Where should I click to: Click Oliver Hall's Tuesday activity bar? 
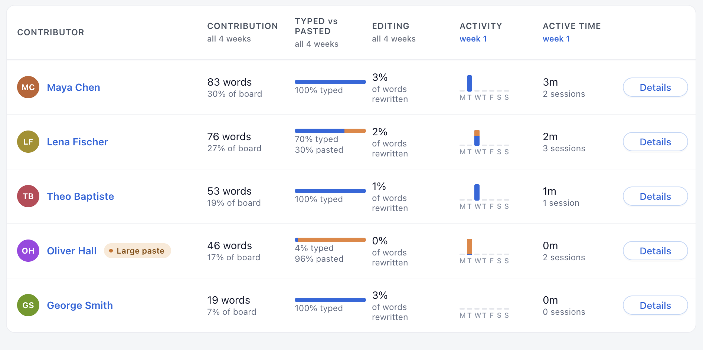470,247
